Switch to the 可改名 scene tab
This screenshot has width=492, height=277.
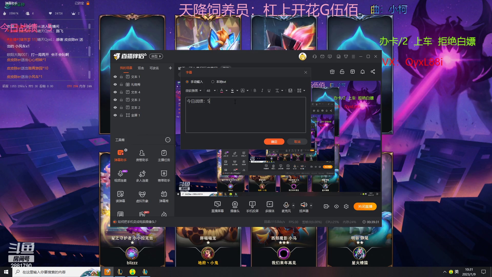(154, 68)
